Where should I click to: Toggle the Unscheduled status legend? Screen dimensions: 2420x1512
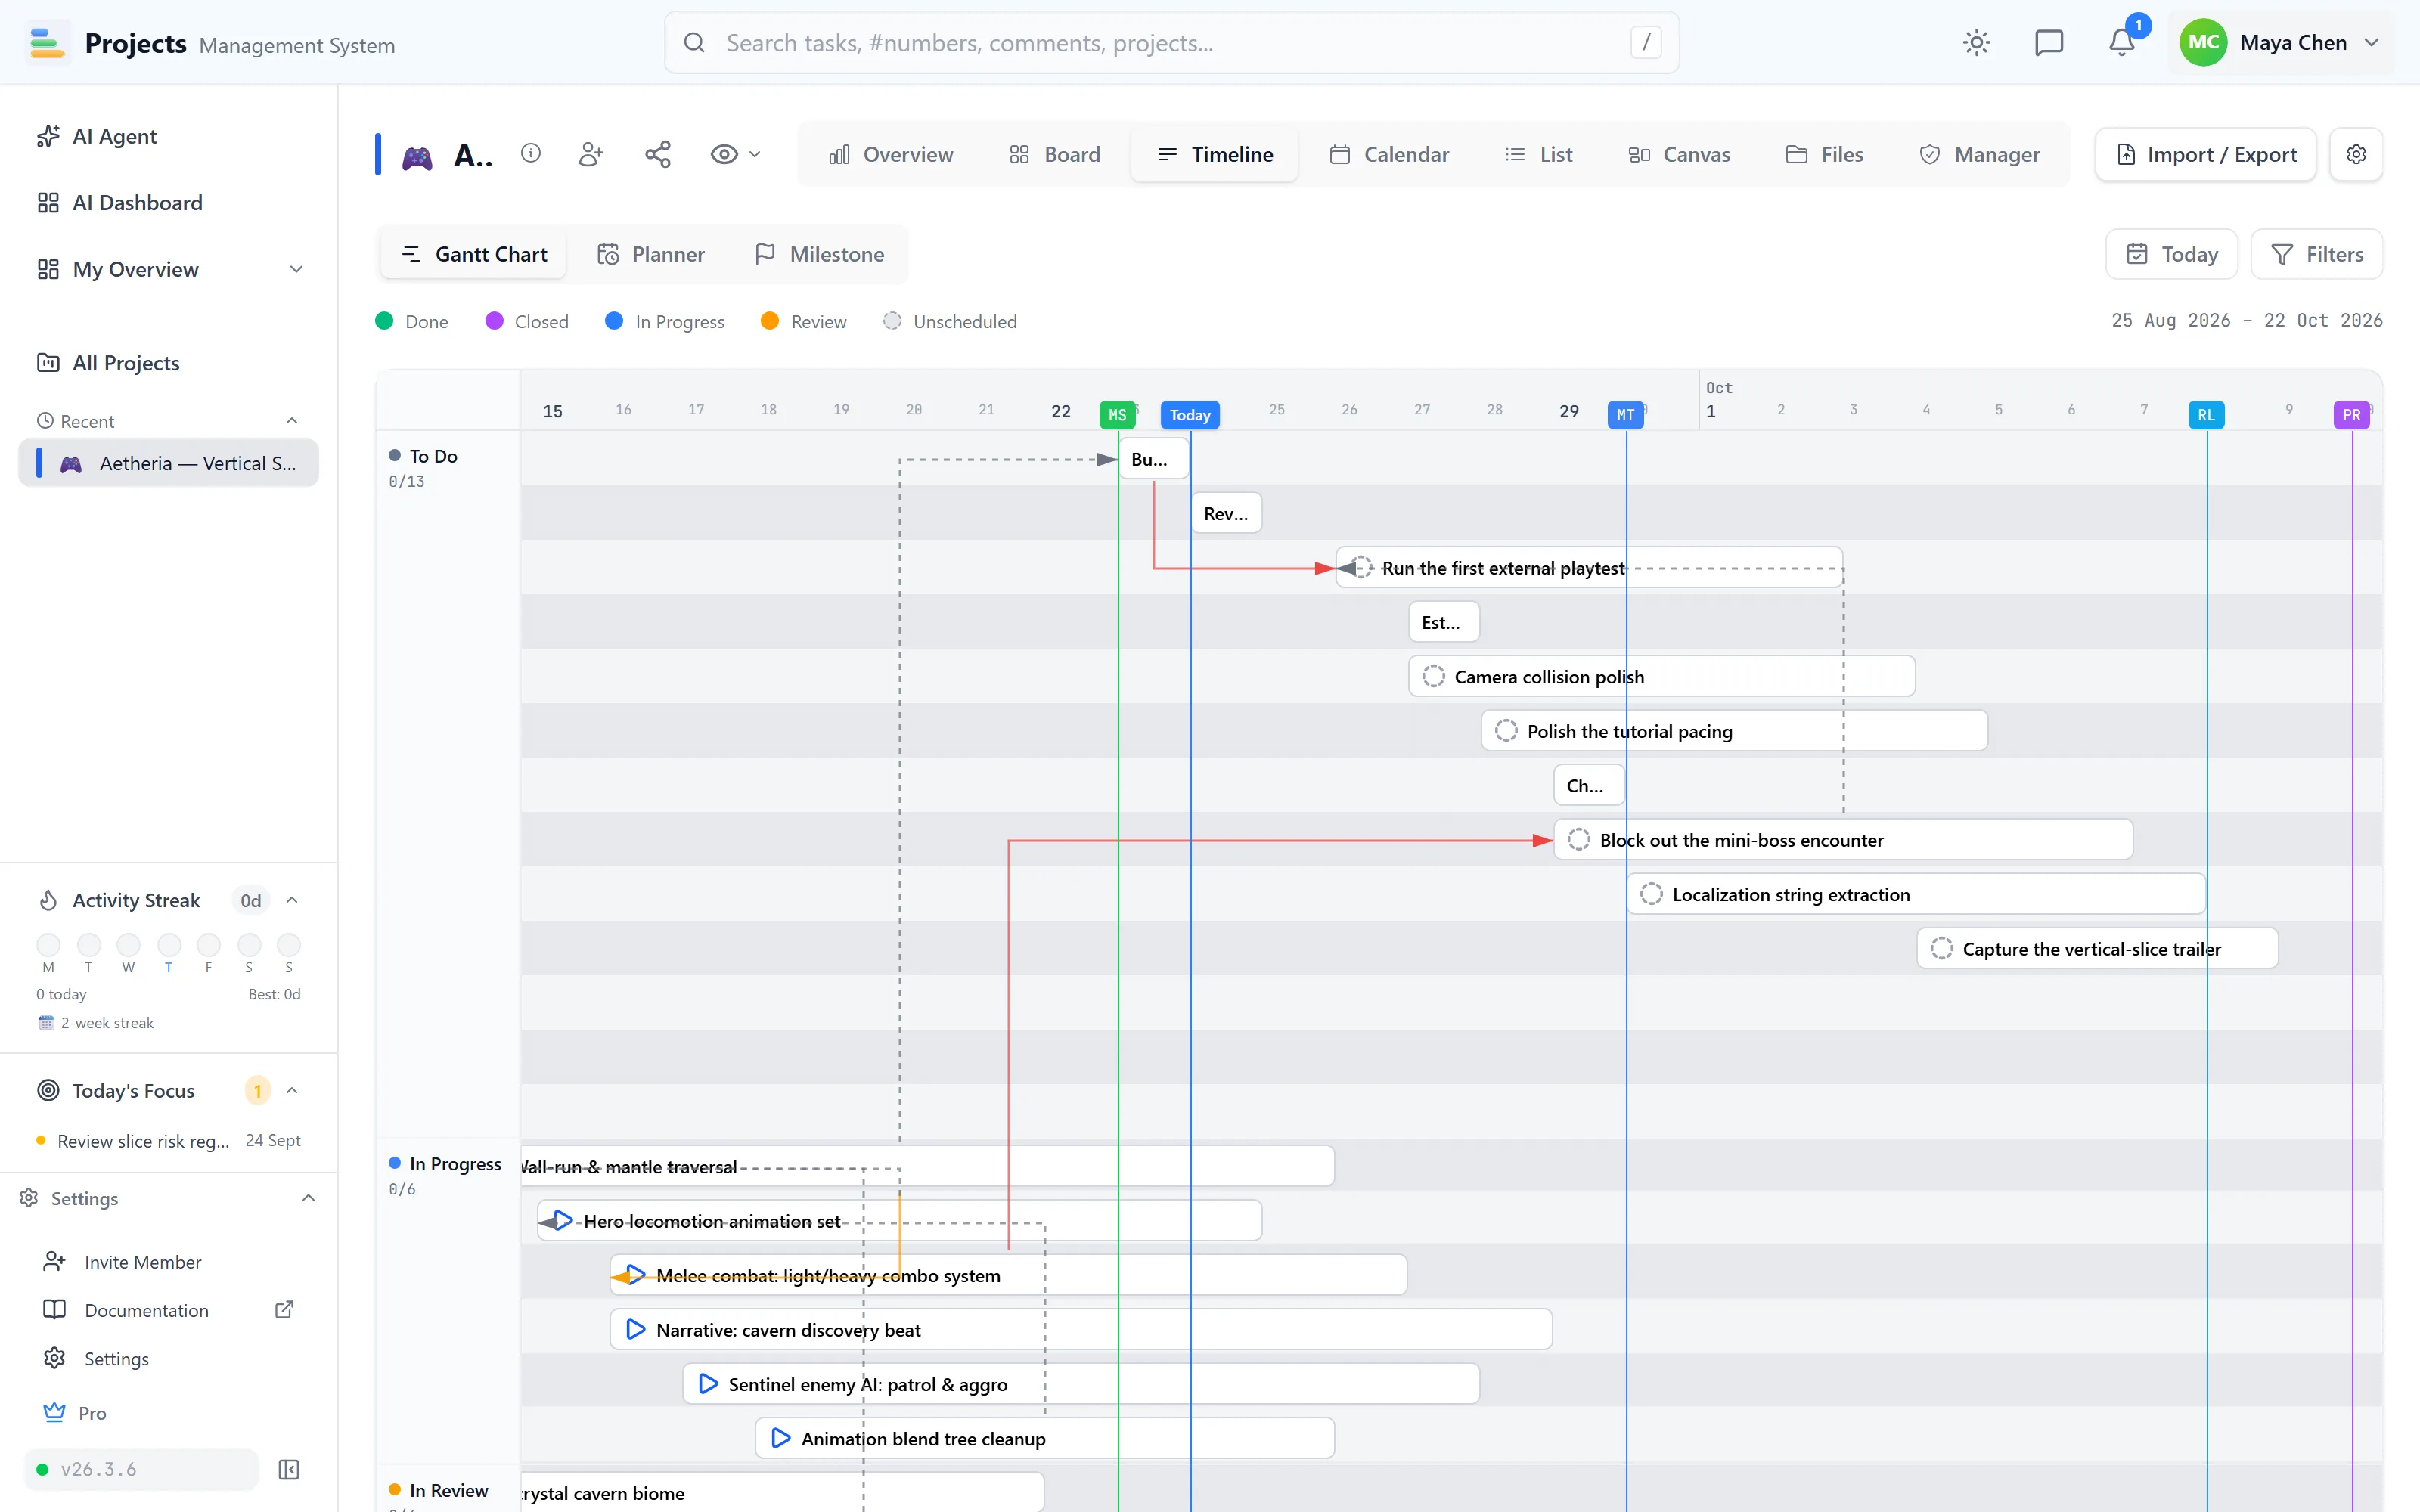[950, 321]
